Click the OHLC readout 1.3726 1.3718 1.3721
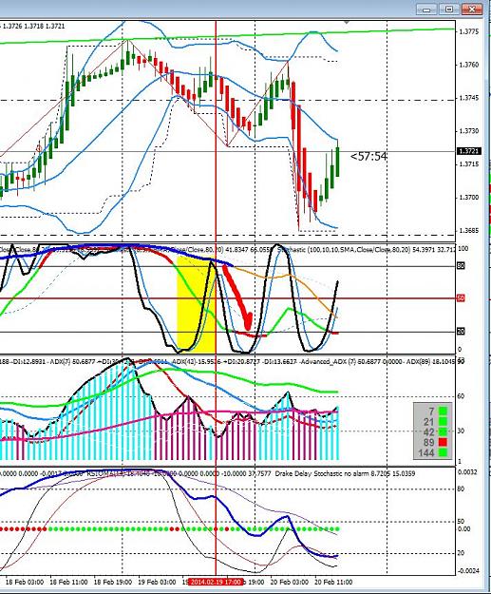Screen dimensions: 491x594 33,27
